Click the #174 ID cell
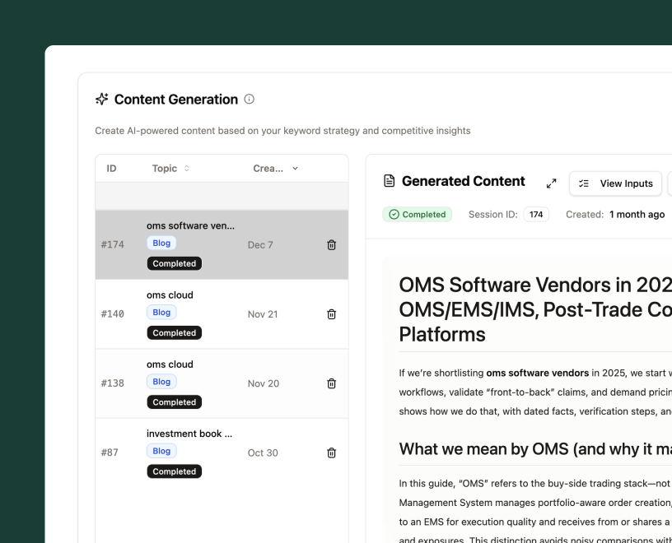Viewport: 672px width, 543px height. (112, 244)
